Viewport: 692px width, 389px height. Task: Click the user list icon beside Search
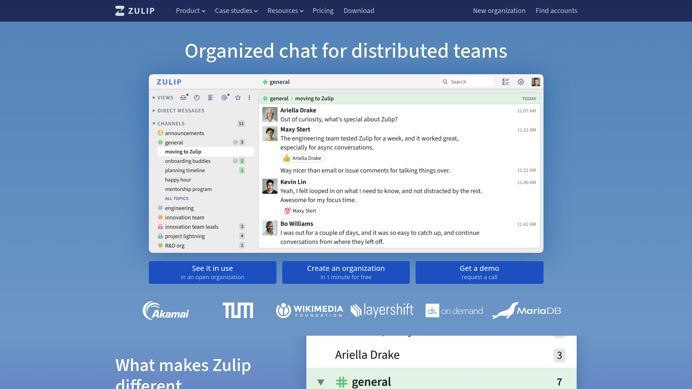click(505, 82)
